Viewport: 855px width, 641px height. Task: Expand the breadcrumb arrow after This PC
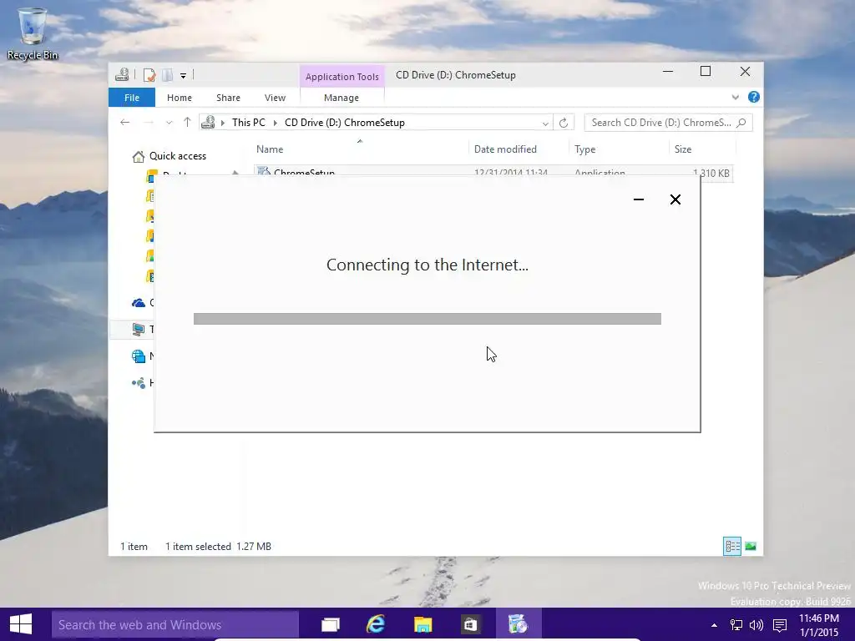click(x=276, y=124)
